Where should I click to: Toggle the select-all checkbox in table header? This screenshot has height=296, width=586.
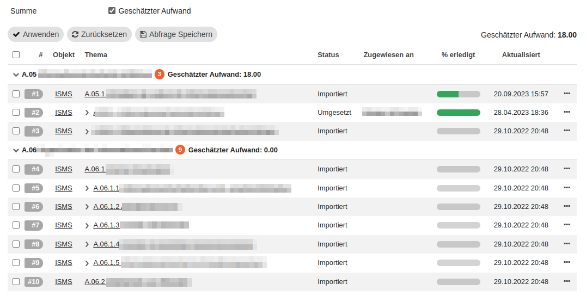(16, 54)
